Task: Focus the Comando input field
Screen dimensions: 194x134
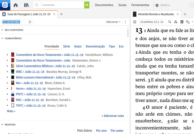Action: [62, 5]
